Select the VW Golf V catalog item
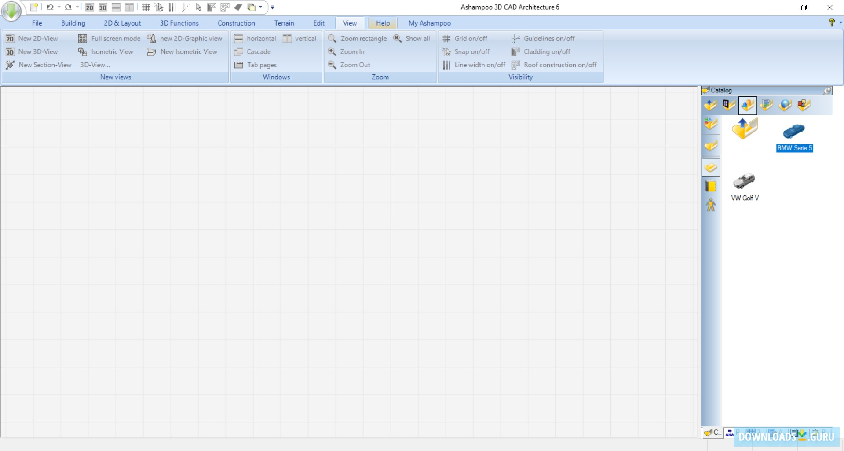The image size is (844, 451). [x=745, y=187]
